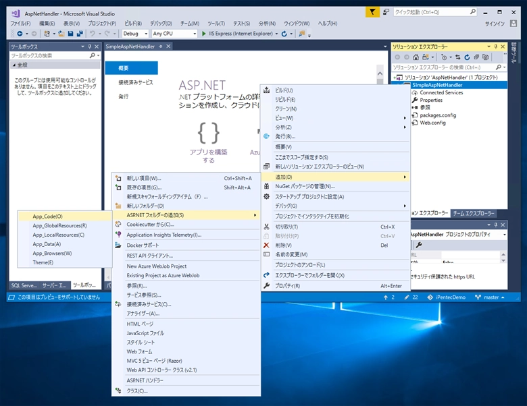Switch to the SQL Server tab at bottom
527x406 pixels.
24,285
